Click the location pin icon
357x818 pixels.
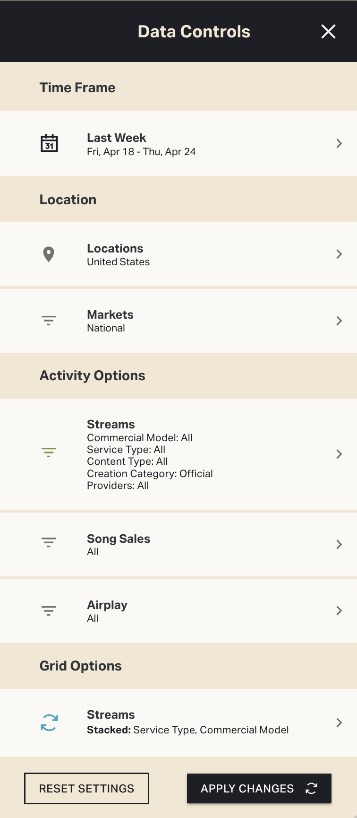(x=49, y=254)
